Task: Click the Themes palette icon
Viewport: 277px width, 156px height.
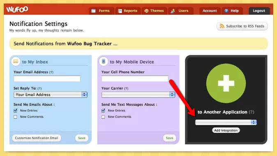Action: click(146, 11)
